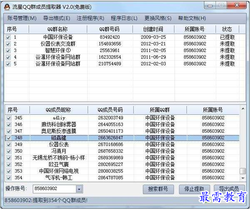This screenshot has width=250, height=210.
Task: Toggle checkbox for member row 347
Action: 9,131
